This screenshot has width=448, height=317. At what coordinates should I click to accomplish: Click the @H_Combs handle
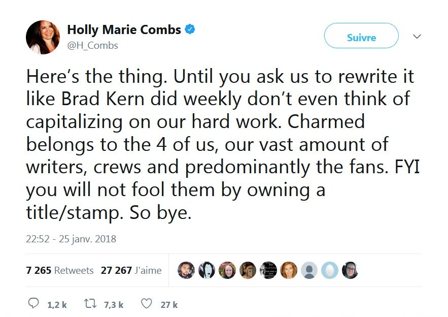92,45
